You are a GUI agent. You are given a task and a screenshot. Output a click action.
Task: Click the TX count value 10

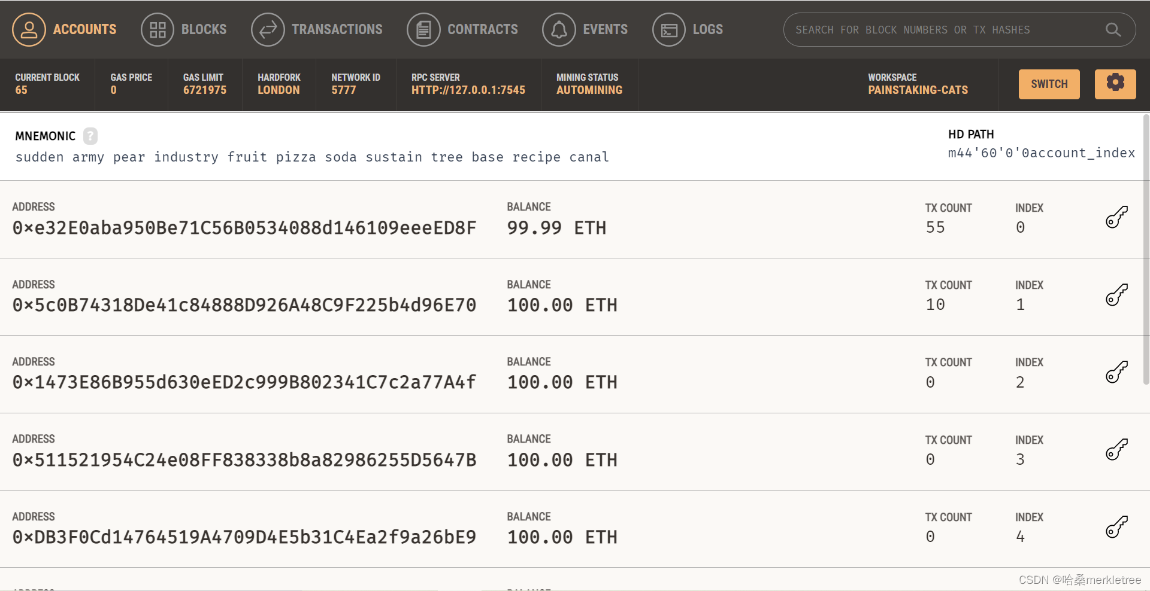935,304
